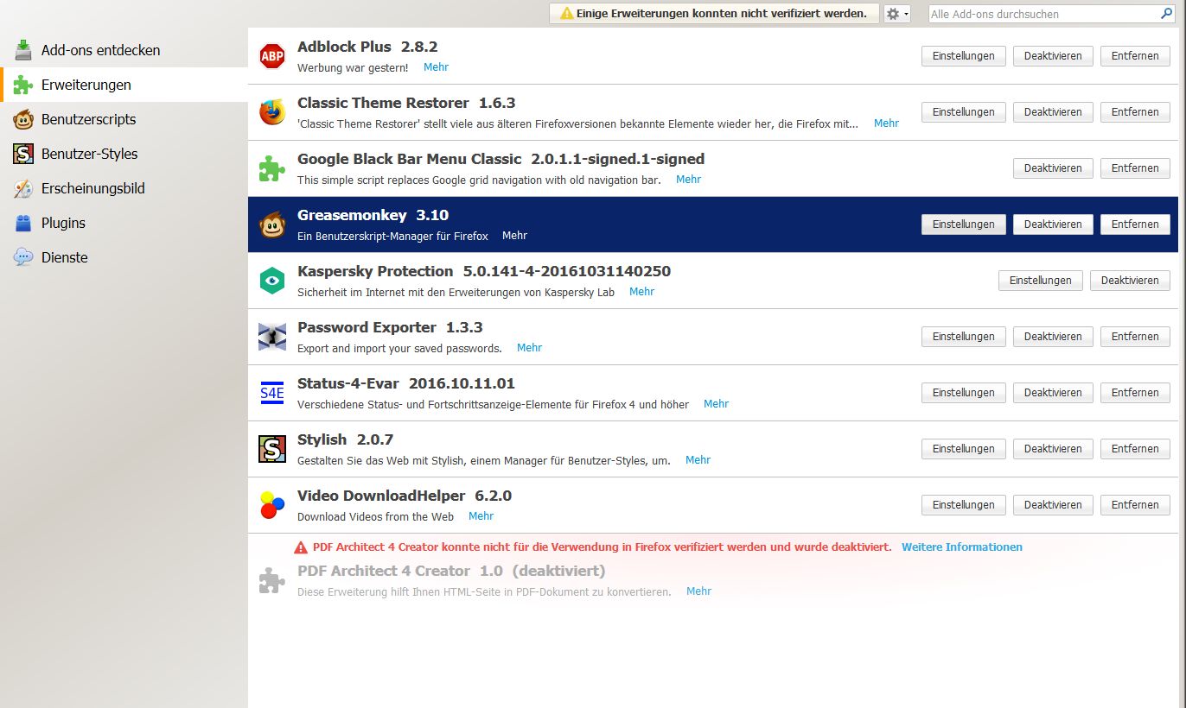Click the warning triangle in the notification bar
Viewport: 1186px width, 708px height.
point(566,14)
